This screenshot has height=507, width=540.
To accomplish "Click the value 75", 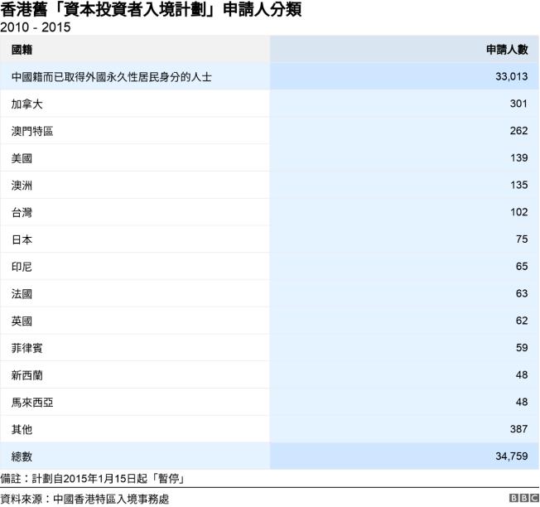I will point(522,239).
